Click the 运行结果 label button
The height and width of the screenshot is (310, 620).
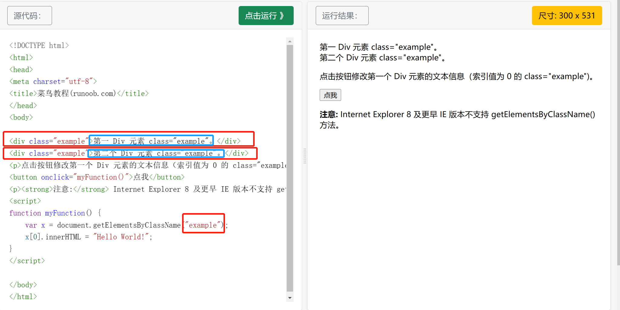pos(342,16)
